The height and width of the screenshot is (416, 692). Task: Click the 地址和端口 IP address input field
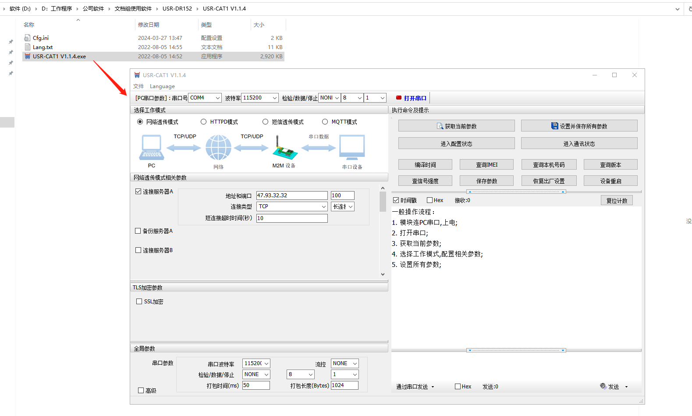click(291, 196)
